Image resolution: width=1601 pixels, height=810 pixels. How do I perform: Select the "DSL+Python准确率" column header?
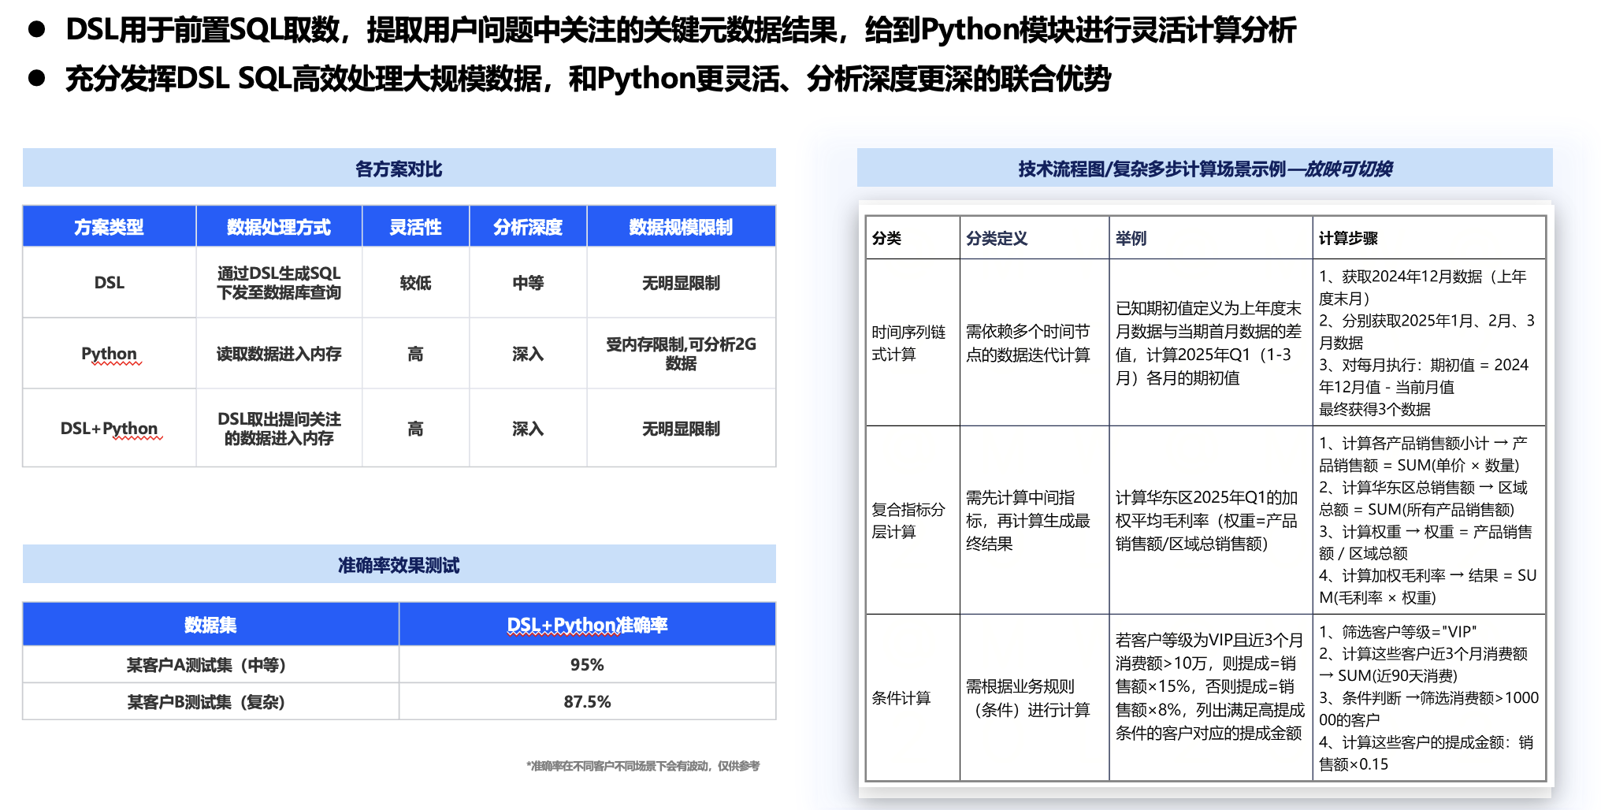[x=587, y=624]
